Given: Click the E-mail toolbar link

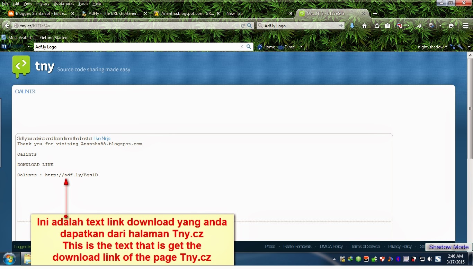Looking at the screenshot, I should [x=287, y=47].
